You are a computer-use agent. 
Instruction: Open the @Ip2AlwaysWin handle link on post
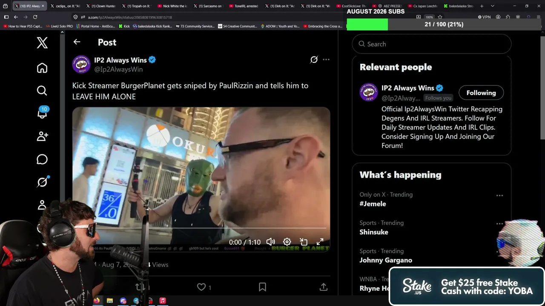[x=118, y=69]
